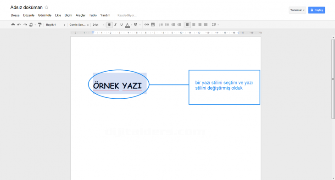335x180 pixels.
Task: Click the web clipboard icon
Action: tap(31, 25)
